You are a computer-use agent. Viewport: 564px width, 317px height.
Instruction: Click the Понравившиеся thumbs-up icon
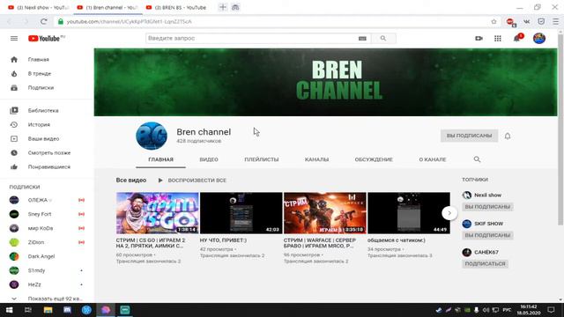pyautogui.click(x=14, y=166)
